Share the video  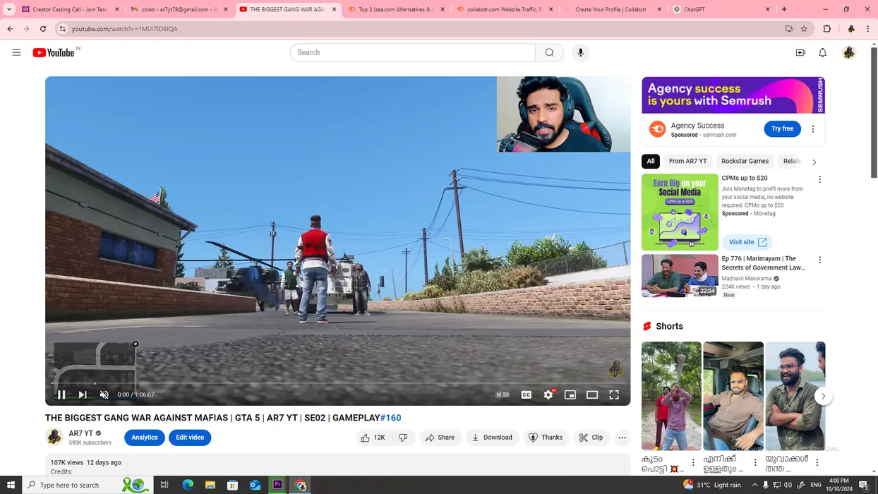point(440,438)
